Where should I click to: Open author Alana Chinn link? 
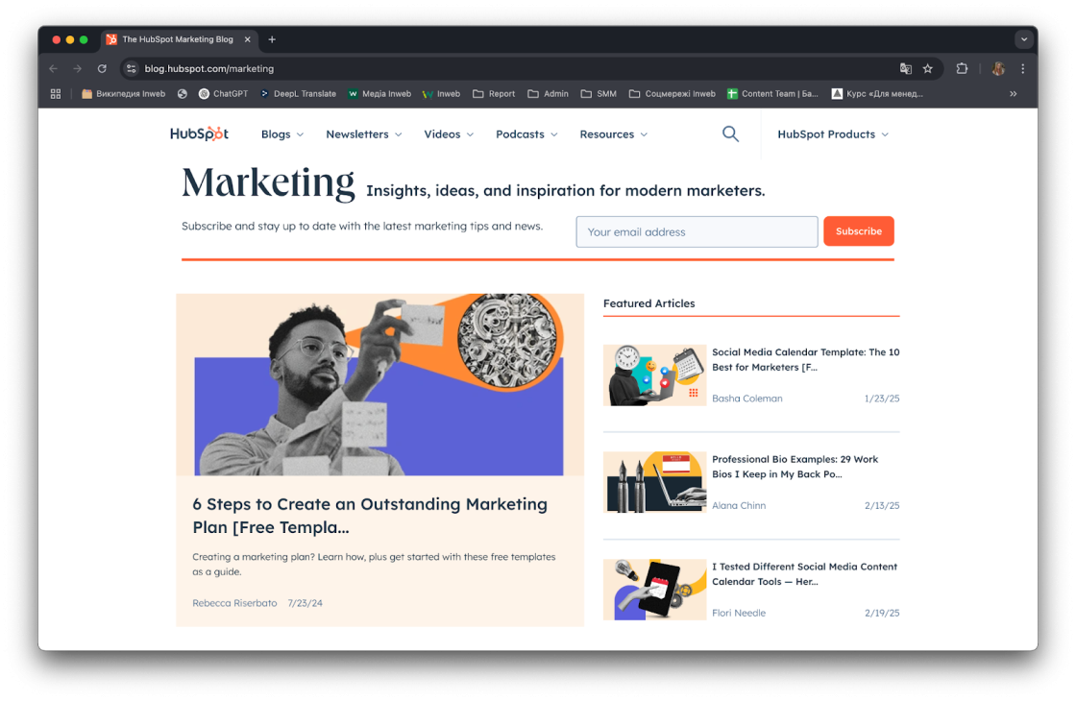(x=739, y=505)
